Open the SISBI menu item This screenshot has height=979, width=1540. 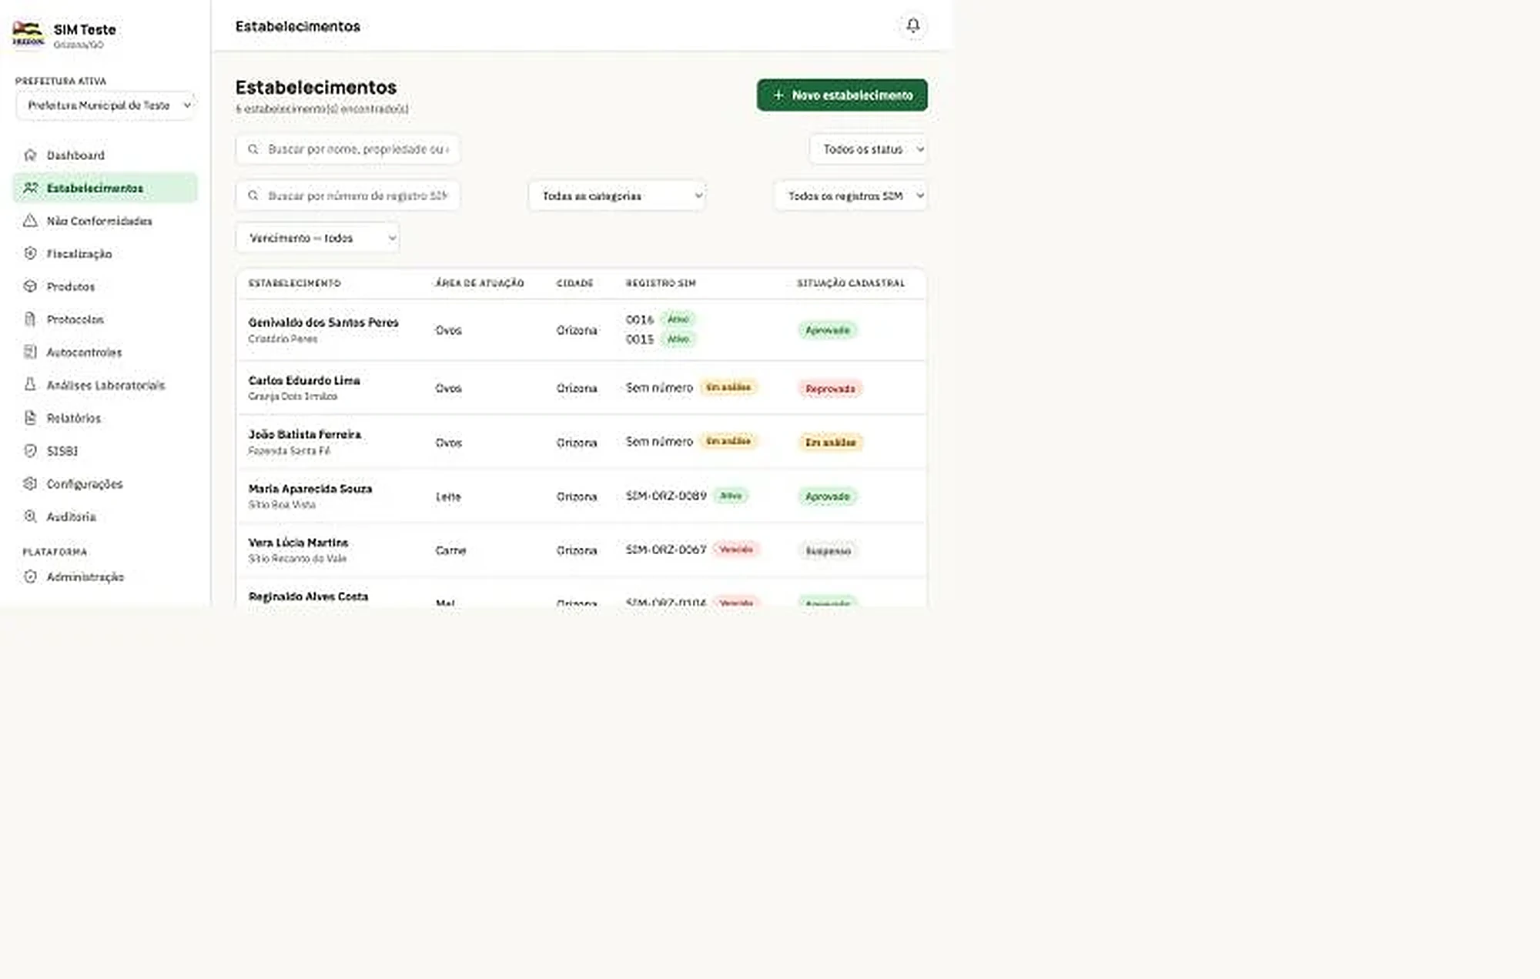click(105, 451)
